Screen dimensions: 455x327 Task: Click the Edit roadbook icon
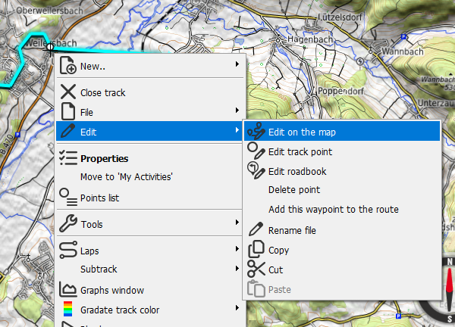tap(256, 171)
